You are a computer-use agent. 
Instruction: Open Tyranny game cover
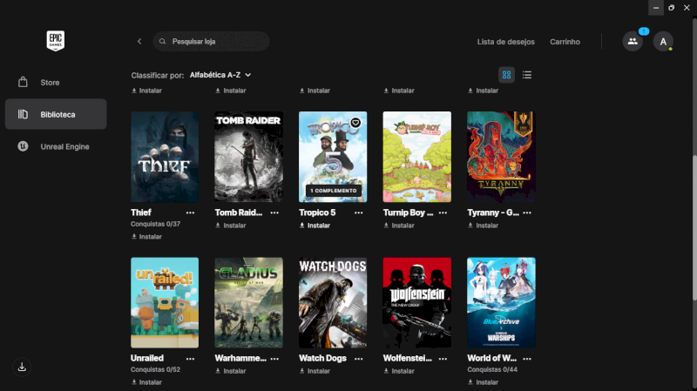[x=501, y=157]
